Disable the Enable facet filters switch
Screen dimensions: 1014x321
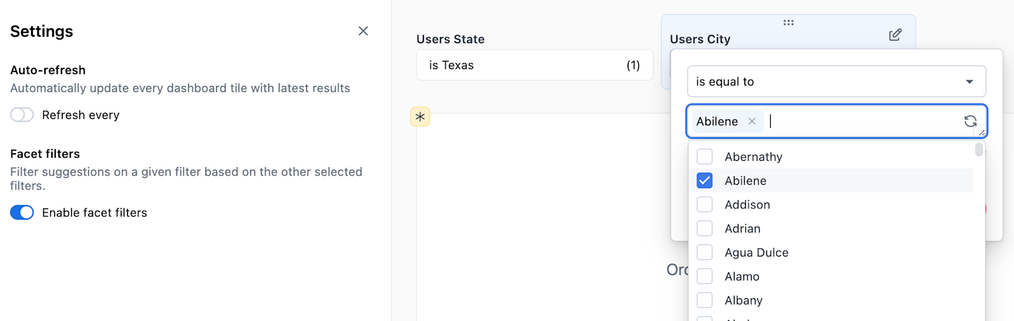pos(22,213)
